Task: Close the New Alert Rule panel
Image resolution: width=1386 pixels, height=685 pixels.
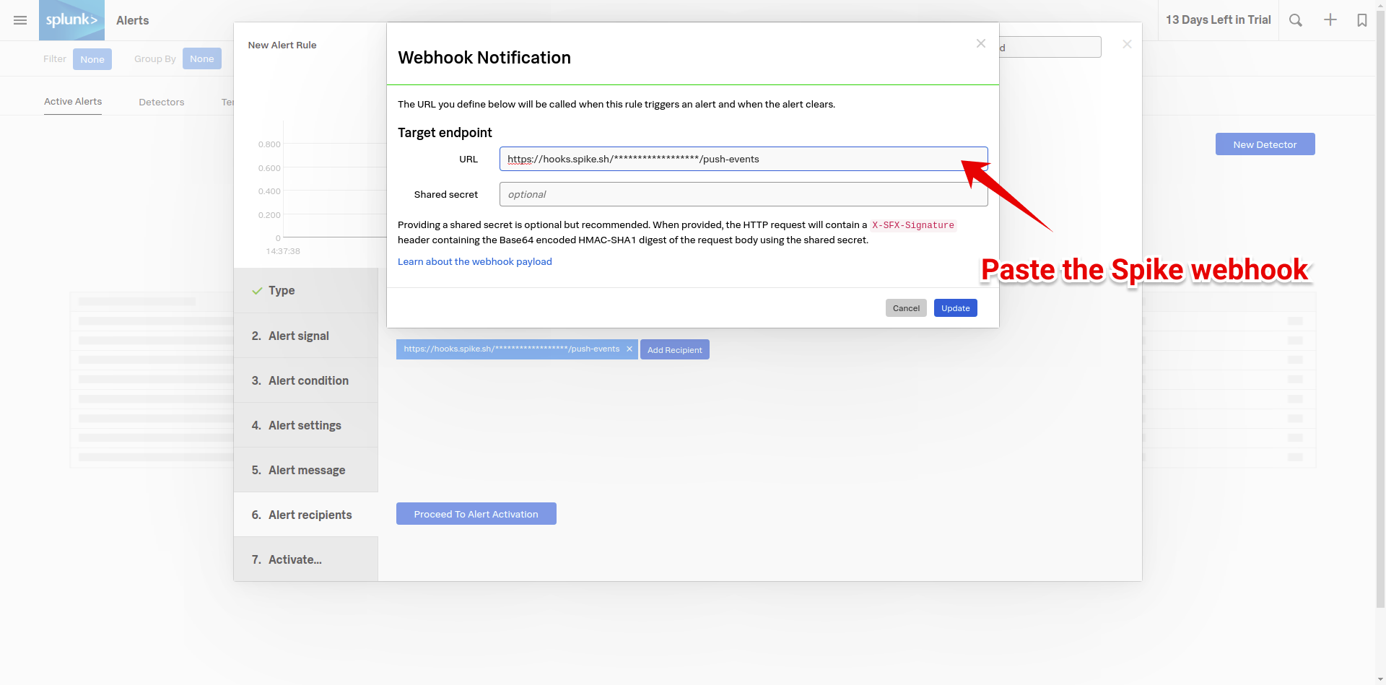Action: tap(1127, 44)
